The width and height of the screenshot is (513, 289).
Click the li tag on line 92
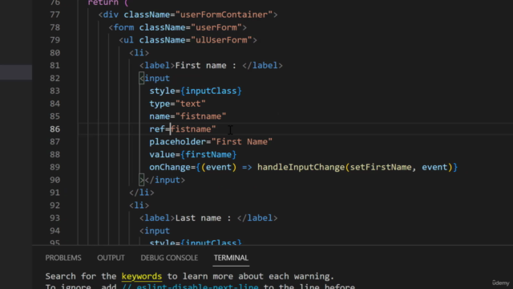pos(139,206)
